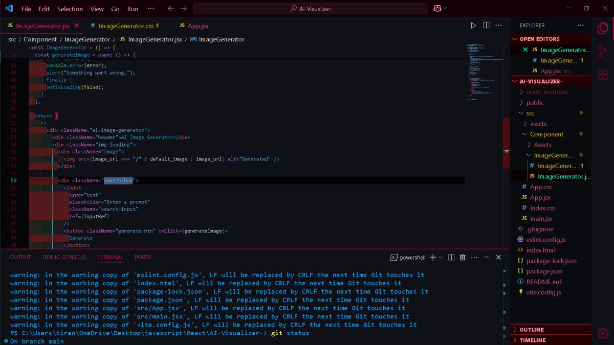
Task: Open the launch profile dropdown beside the plus
Action: click(x=441, y=258)
